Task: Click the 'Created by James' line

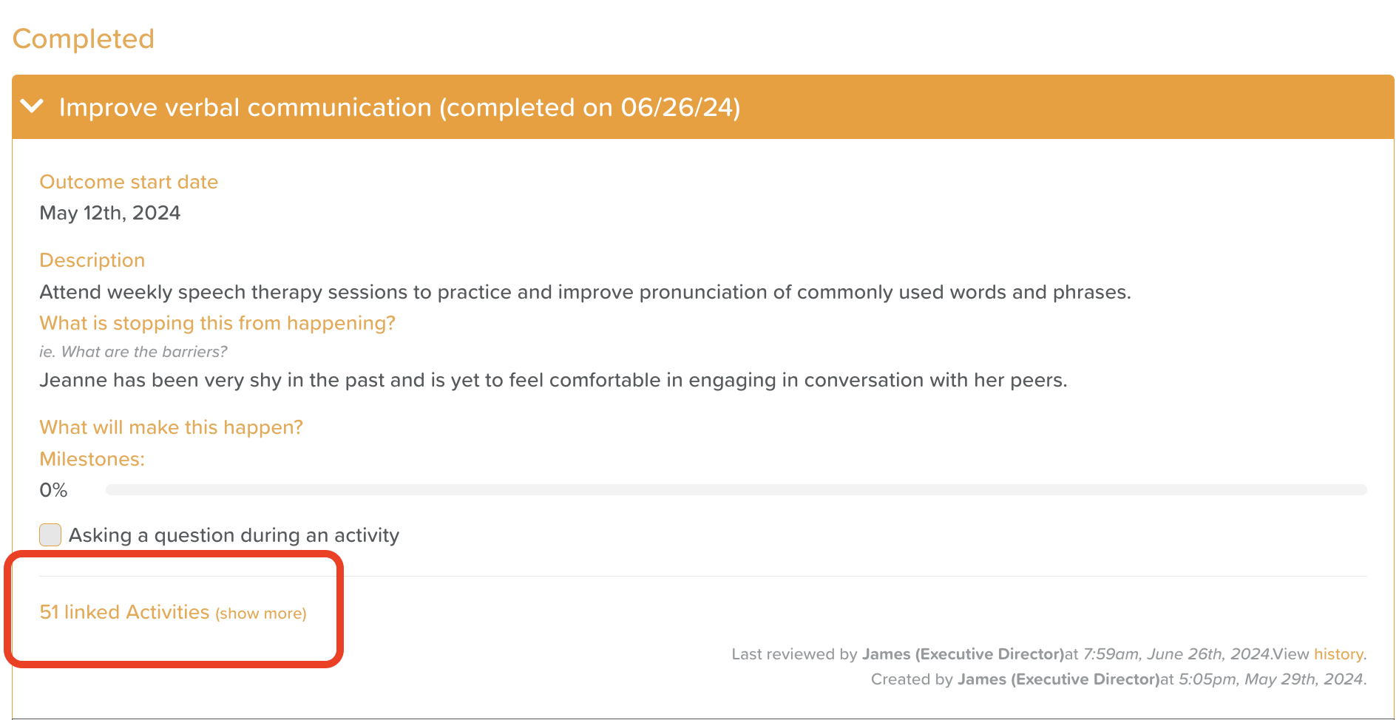Action: pyautogui.click(x=1118, y=679)
